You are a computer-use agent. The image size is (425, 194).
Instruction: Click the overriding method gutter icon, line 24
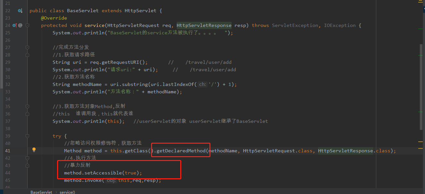pos(14,25)
